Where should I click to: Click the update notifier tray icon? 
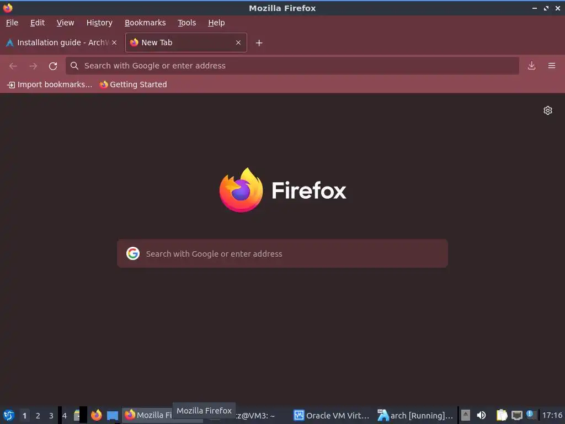point(530,415)
